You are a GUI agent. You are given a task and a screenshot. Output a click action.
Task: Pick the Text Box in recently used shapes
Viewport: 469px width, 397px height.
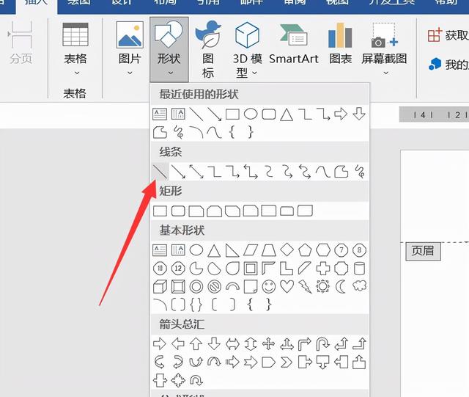pos(160,114)
